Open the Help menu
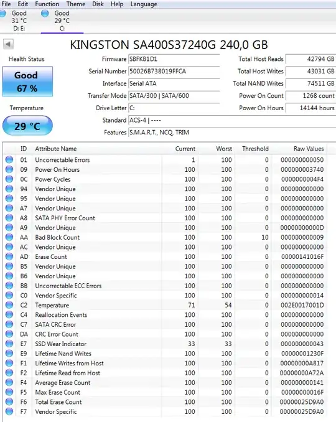Screen dimensions: 336x422 pyautogui.click(x=117, y=4)
